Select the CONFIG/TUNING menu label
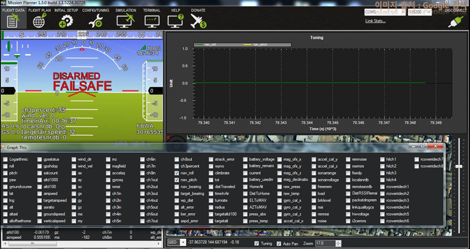 (x=96, y=10)
